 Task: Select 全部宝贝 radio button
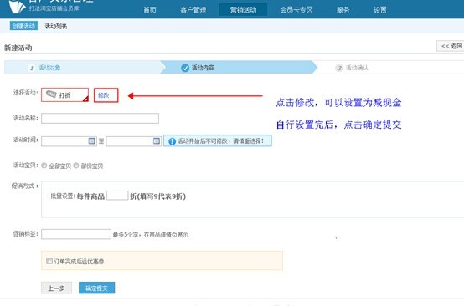pos(44,166)
